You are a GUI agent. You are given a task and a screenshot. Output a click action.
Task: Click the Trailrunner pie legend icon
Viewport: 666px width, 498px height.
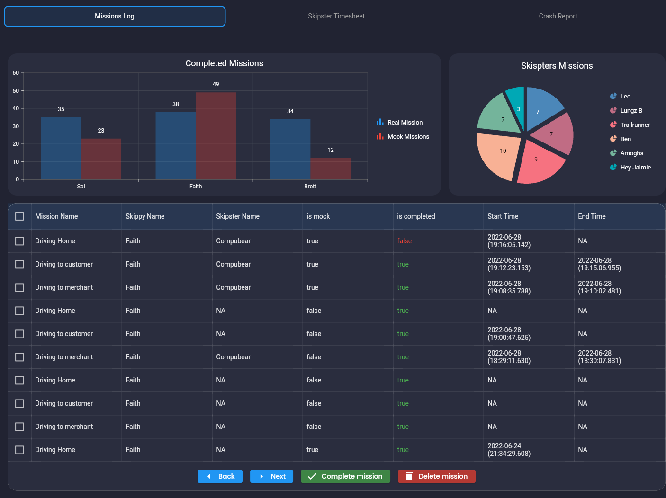click(613, 124)
